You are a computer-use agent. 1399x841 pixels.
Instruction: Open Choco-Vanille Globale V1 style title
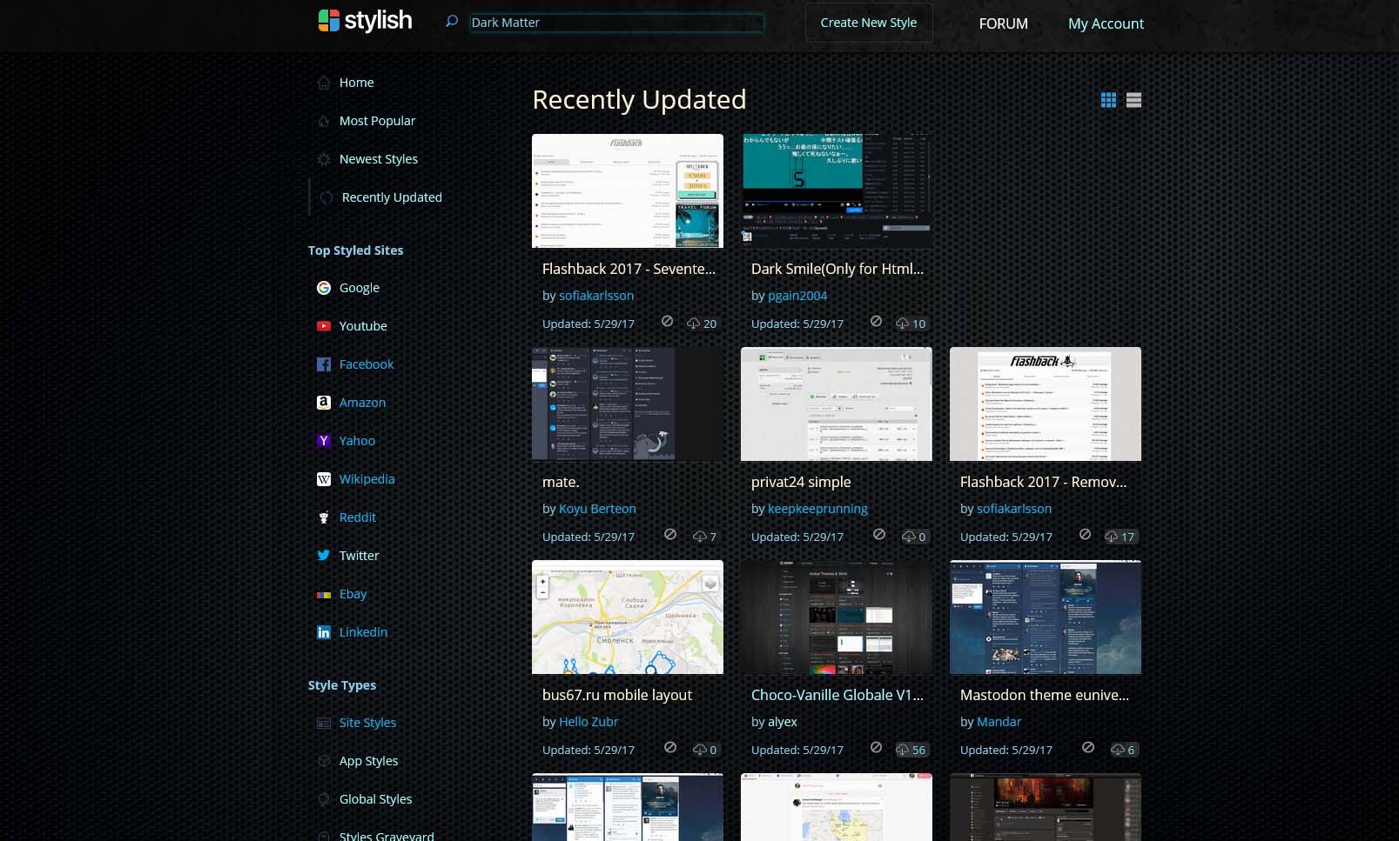tap(837, 695)
